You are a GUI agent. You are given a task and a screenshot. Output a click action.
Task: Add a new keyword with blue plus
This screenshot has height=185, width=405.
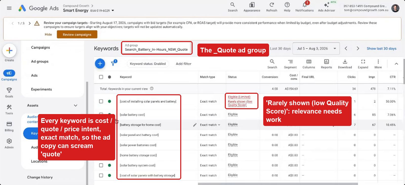pyautogui.click(x=100, y=63)
